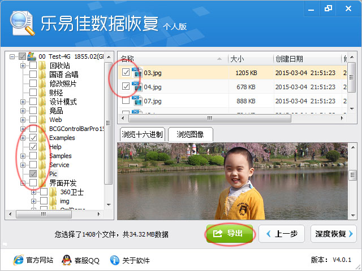Click the 07.jpg file icon

(137, 100)
